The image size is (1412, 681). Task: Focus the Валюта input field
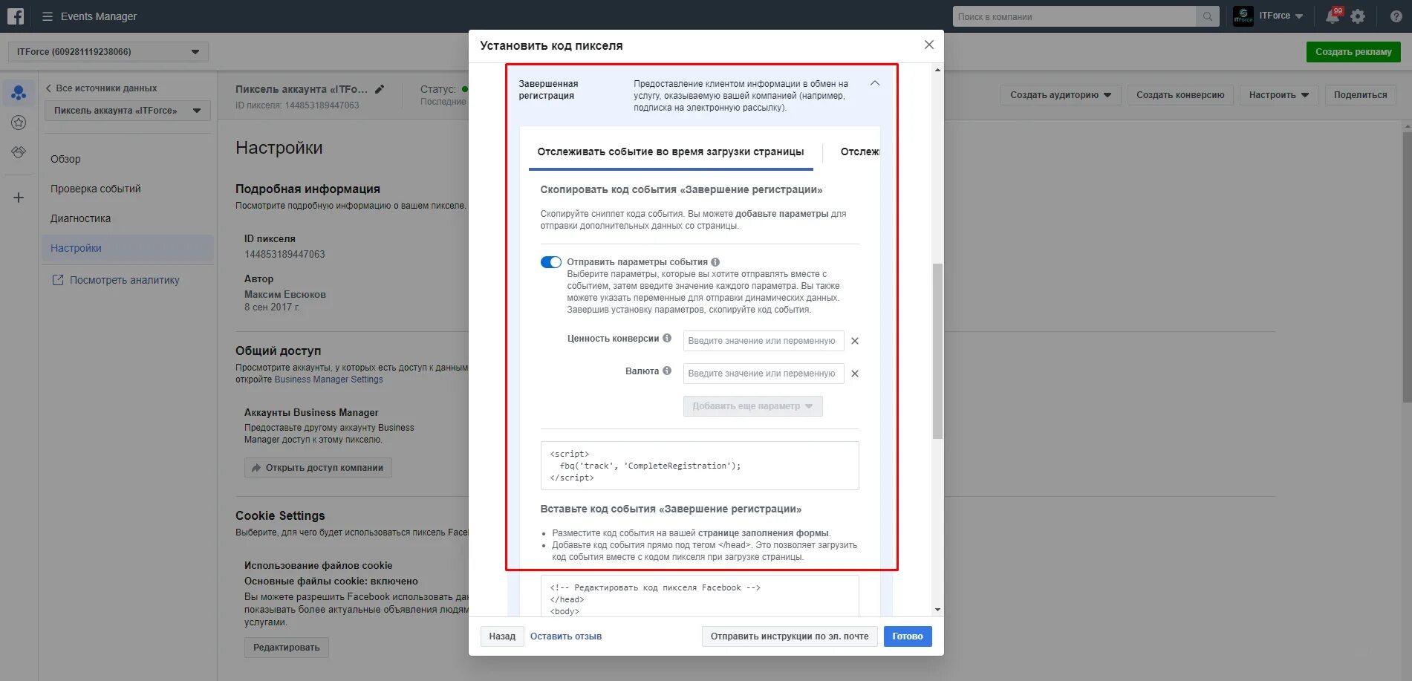tap(764, 374)
